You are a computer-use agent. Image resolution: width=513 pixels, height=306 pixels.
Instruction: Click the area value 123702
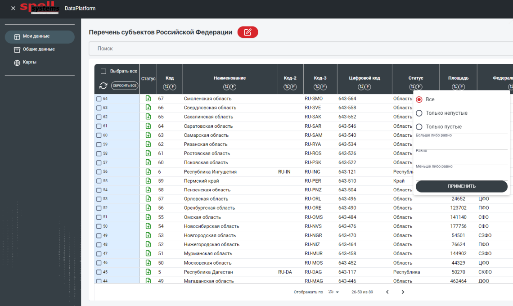[x=458, y=208]
